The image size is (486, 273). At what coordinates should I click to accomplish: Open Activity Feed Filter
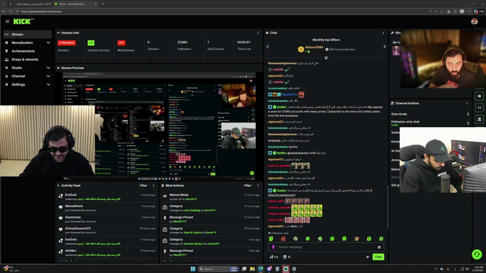[143, 186]
